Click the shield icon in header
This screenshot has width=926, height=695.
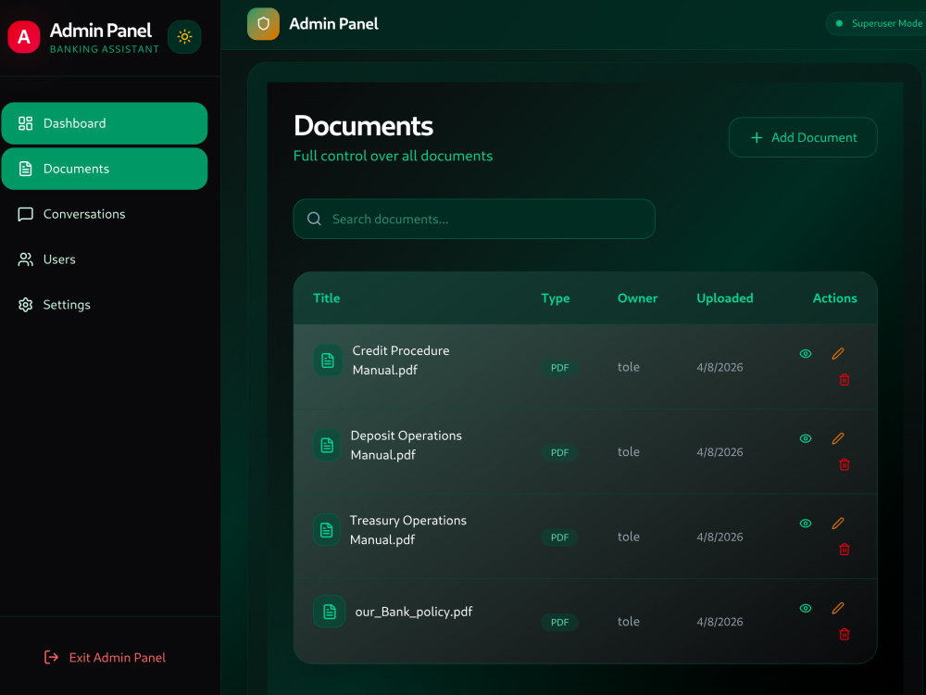[263, 24]
